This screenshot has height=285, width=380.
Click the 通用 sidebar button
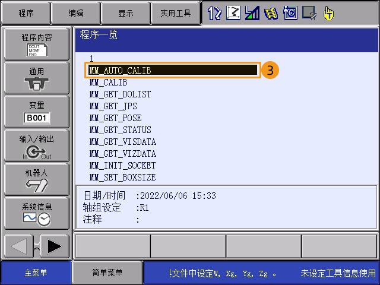pos(37,78)
